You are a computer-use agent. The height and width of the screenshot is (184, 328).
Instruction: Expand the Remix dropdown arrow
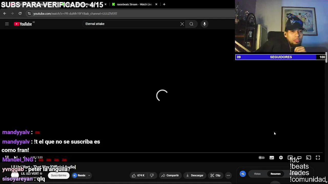tap(89, 175)
